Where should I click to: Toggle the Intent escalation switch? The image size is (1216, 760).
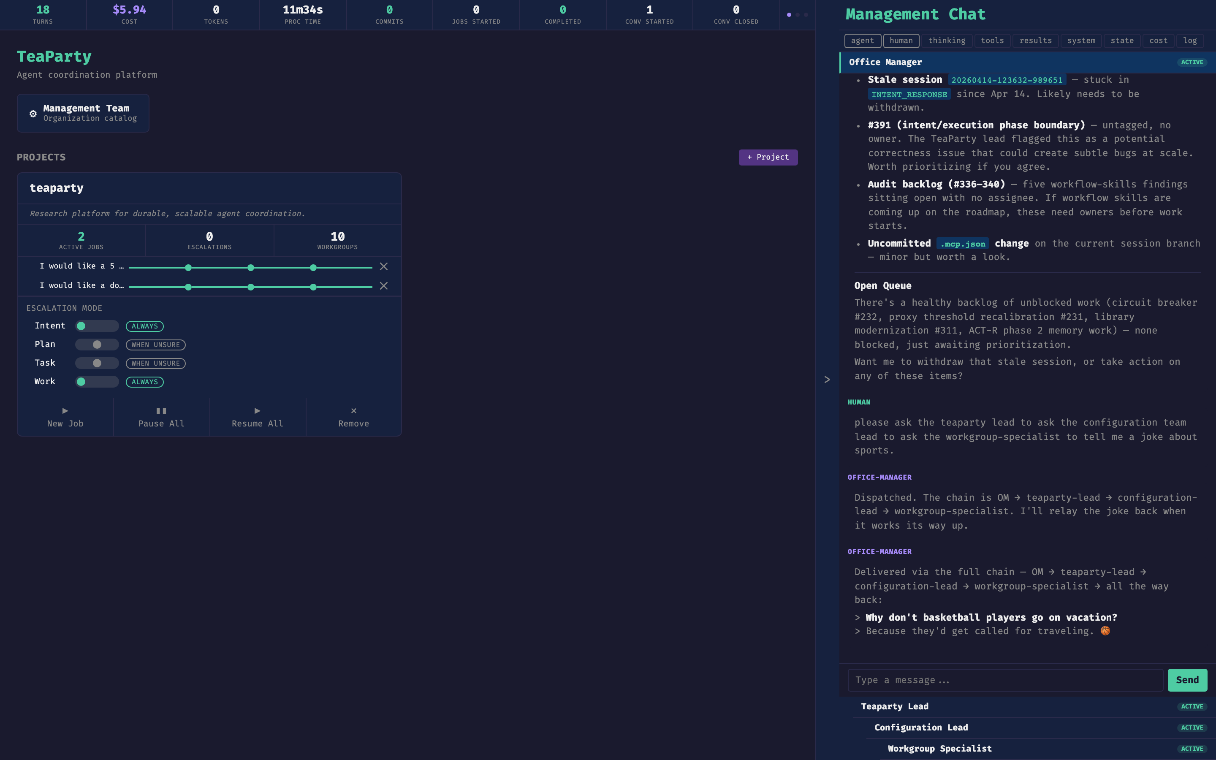[x=97, y=326]
